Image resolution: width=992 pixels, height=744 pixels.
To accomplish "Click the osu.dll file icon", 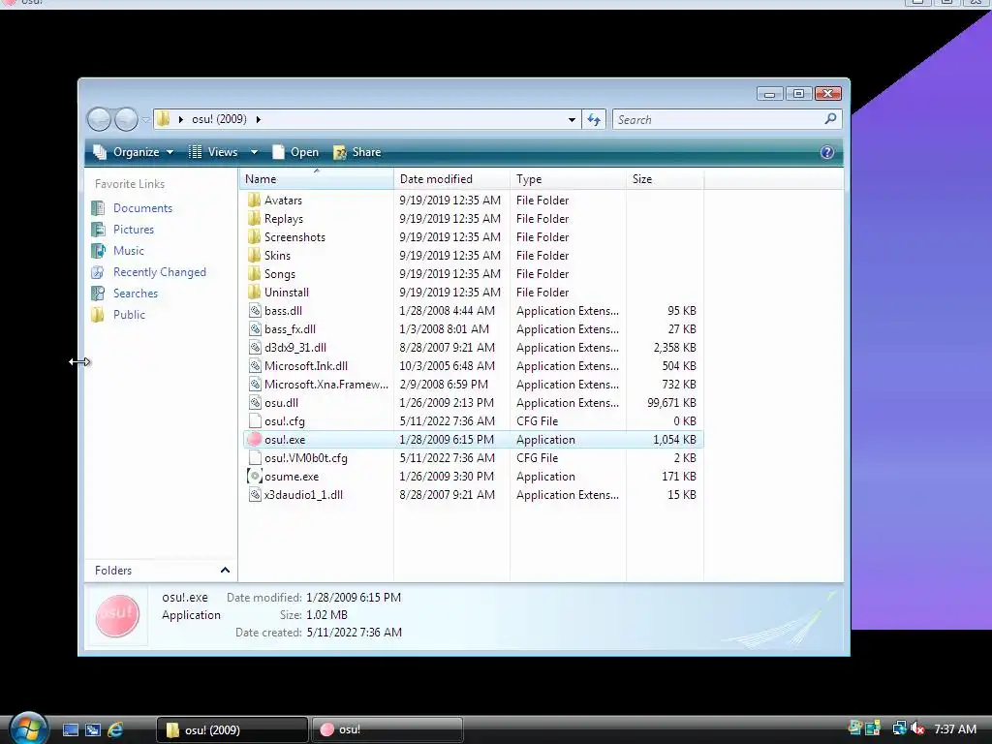I will tap(255, 402).
